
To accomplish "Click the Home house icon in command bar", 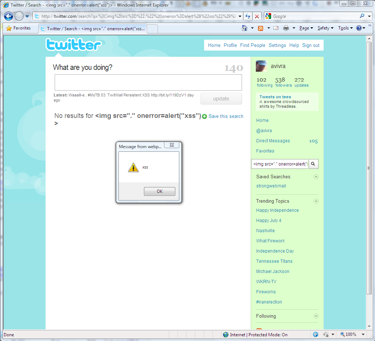I will (x=245, y=28).
